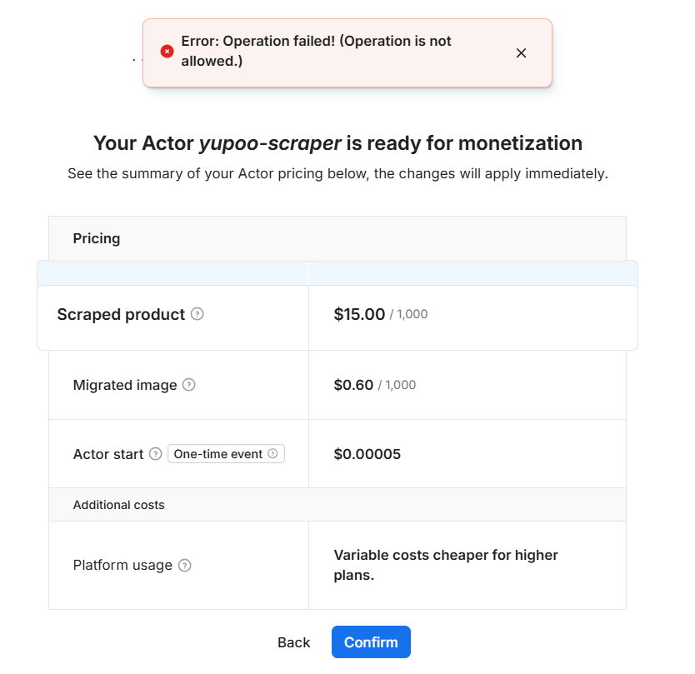This screenshot has height=674, width=695.
Task: Click the Scraped product row label
Action: (121, 314)
